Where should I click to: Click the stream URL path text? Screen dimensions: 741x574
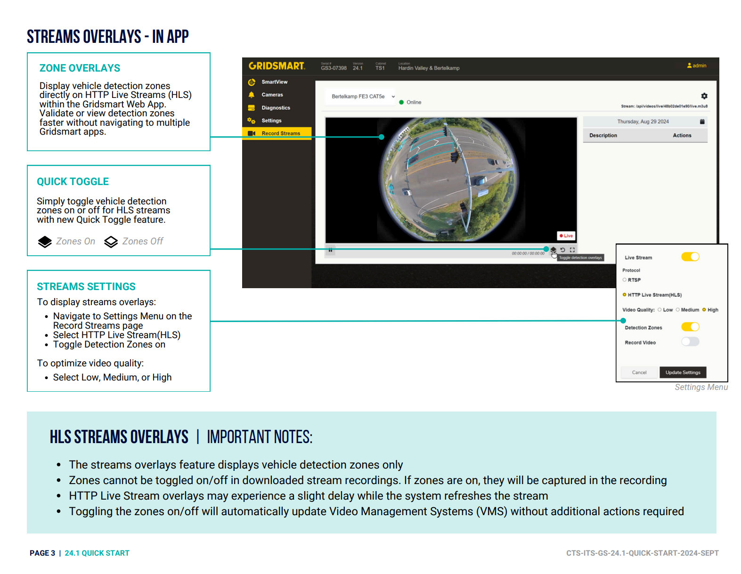point(664,106)
